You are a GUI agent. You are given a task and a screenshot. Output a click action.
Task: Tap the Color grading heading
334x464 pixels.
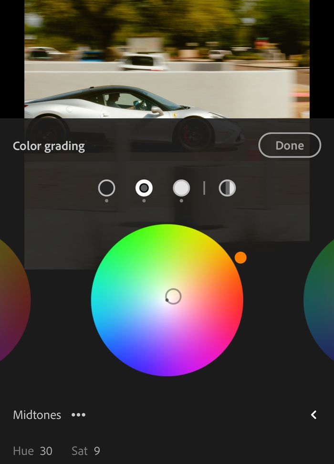[49, 146]
